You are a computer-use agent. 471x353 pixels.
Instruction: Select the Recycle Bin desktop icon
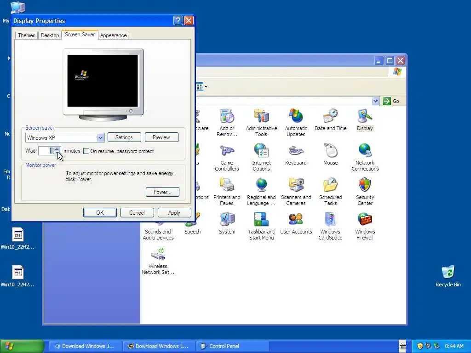tap(448, 276)
